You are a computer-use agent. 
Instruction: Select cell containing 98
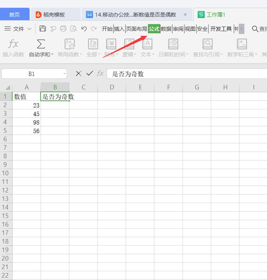click(x=27, y=122)
